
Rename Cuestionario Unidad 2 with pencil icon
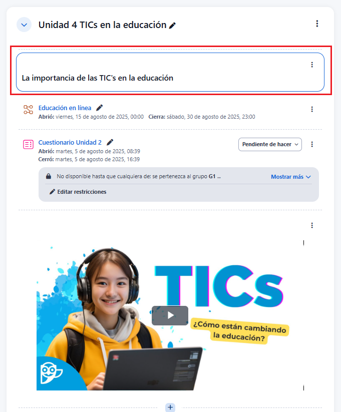(110, 142)
